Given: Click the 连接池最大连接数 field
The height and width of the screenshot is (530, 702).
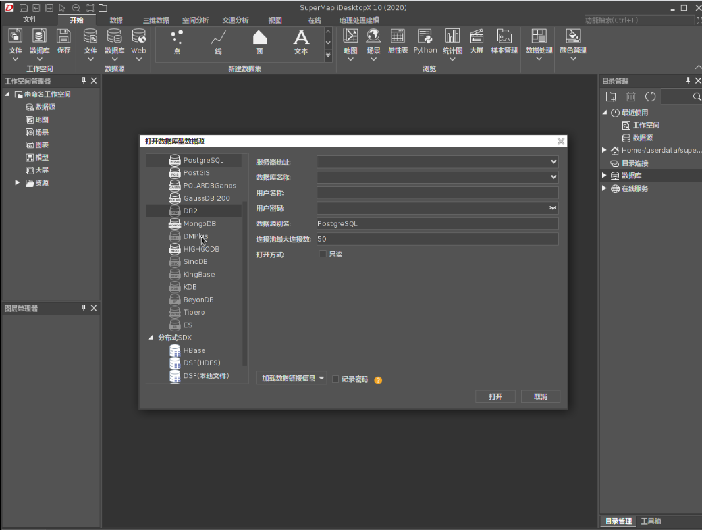Looking at the screenshot, I should [x=438, y=239].
